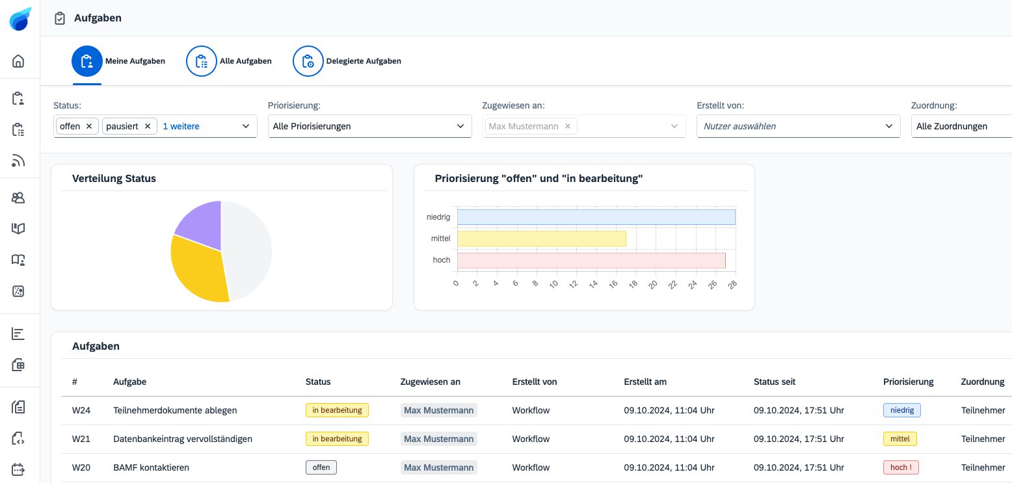This screenshot has width=1012, height=483.
Task: Sort by the Erstellt von column header
Action: tap(535, 382)
